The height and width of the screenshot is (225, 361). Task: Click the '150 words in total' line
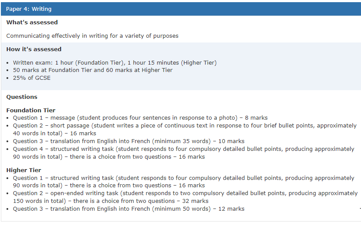[110, 201]
